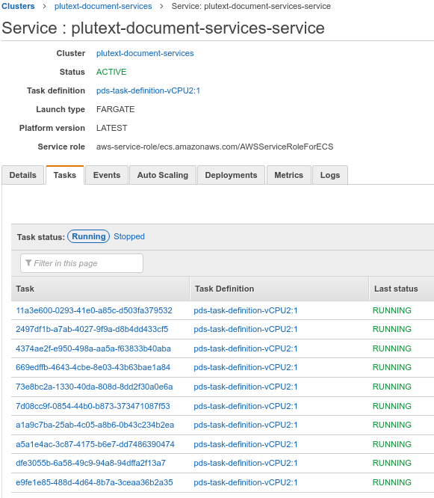Click the AWSServiceRoleForECS service role value
Image resolution: width=434 pixels, height=498 pixels.
tap(215, 147)
